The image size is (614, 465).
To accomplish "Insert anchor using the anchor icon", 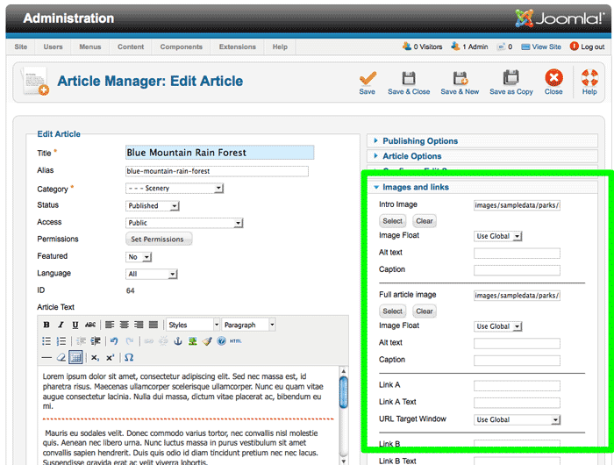I will [x=177, y=341].
